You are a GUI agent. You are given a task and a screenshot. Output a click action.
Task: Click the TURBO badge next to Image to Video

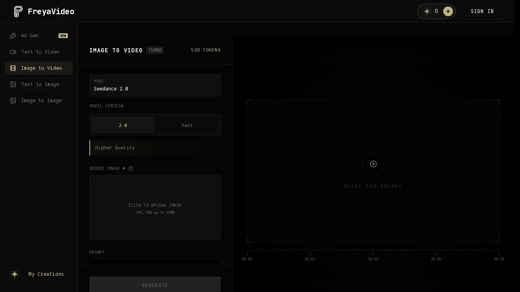coord(155,50)
